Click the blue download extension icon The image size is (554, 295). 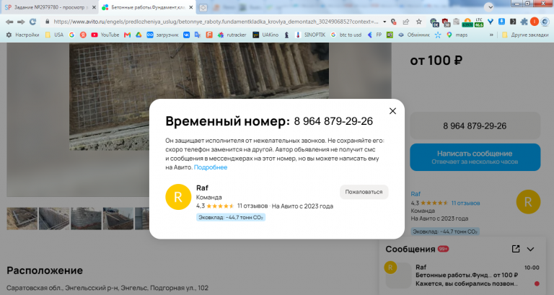pyautogui.click(x=501, y=22)
